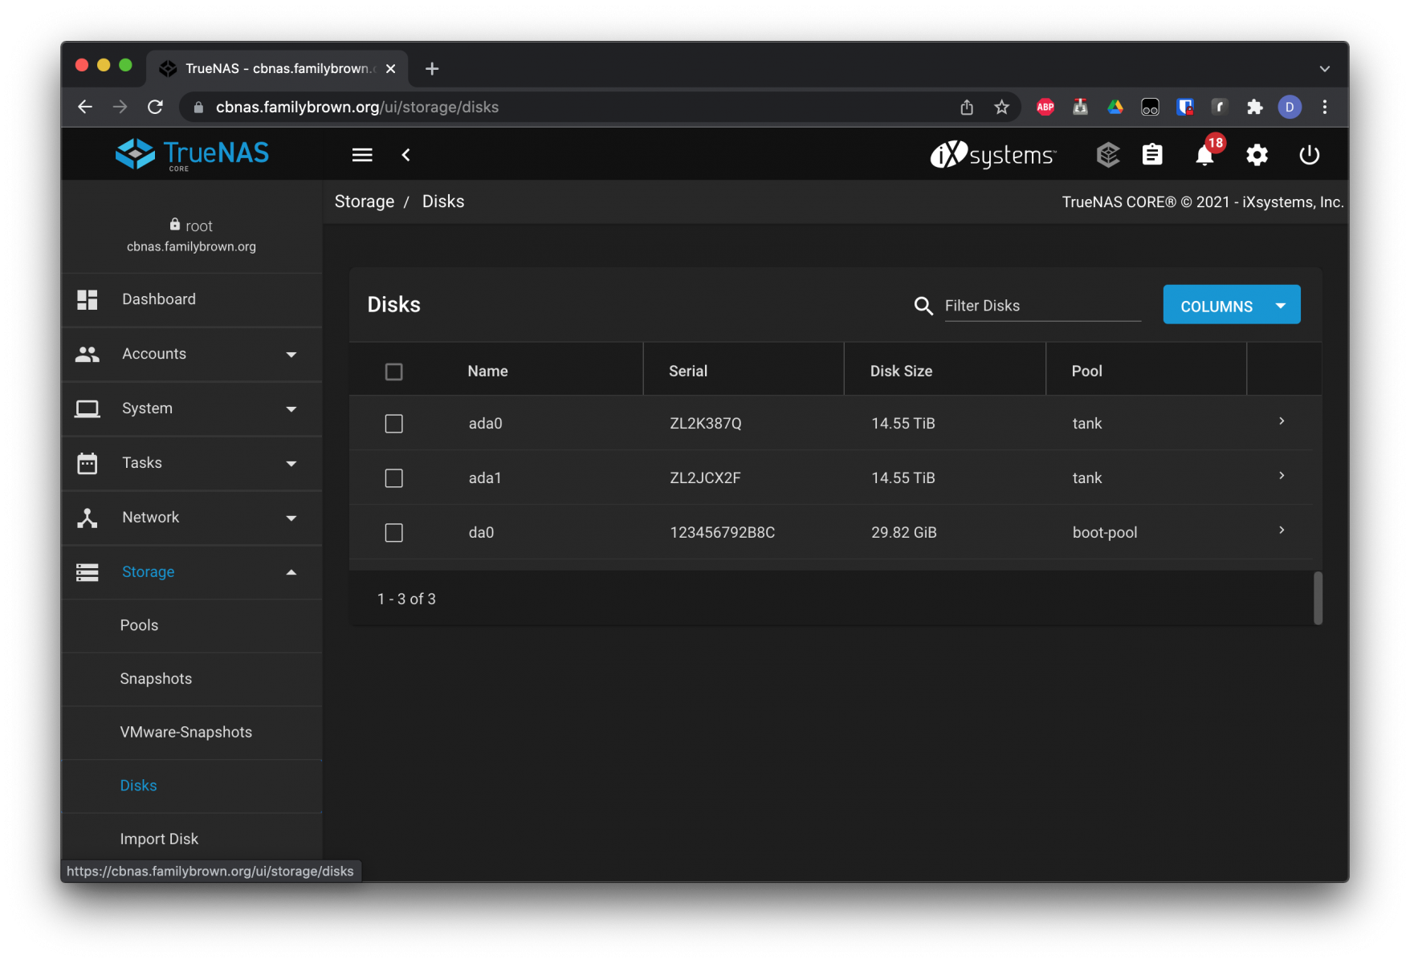Expand the ada1 row details chevron

pyautogui.click(x=1282, y=476)
